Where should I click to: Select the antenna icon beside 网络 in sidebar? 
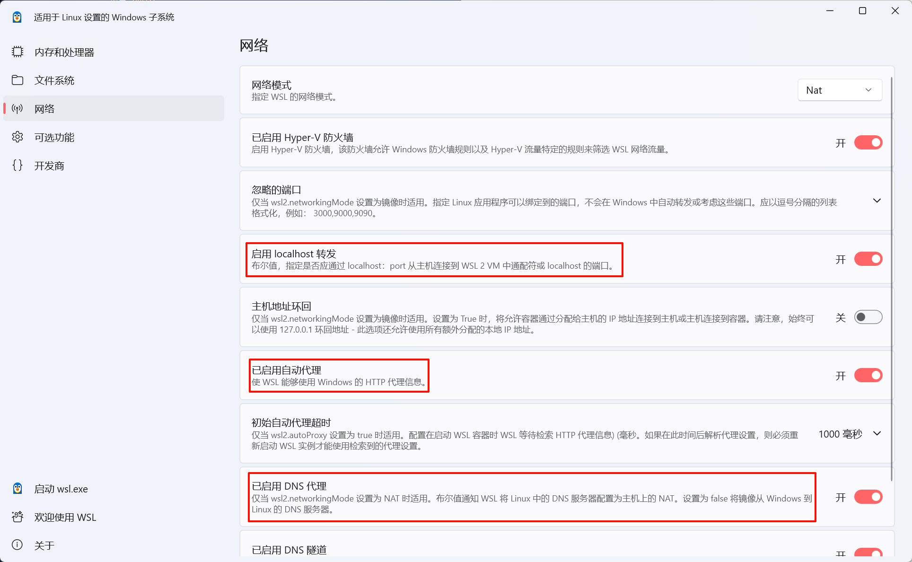tap(18, 109)
